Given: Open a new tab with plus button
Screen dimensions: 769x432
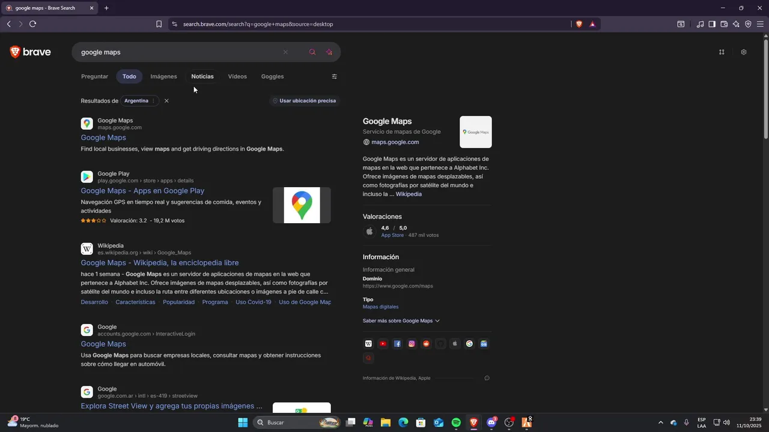Looking at the screenshot, I should pyautogui.click(x=106, y=8).
